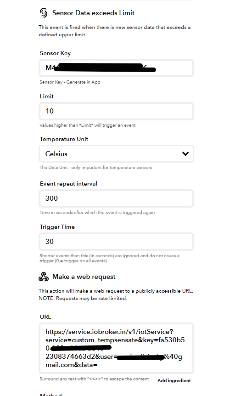Select the Limit field containing 10
The height and width of the screenshot is (396, 252).
pyautogui.click(x=116, y=111)
